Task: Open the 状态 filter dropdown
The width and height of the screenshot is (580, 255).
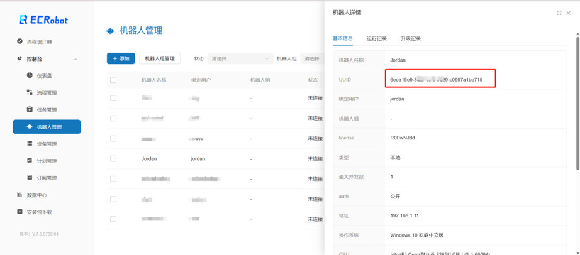Action: pos(240,58)
